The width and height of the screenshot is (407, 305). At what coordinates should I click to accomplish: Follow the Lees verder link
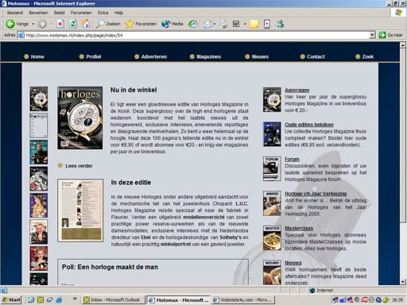pos(79,166)
